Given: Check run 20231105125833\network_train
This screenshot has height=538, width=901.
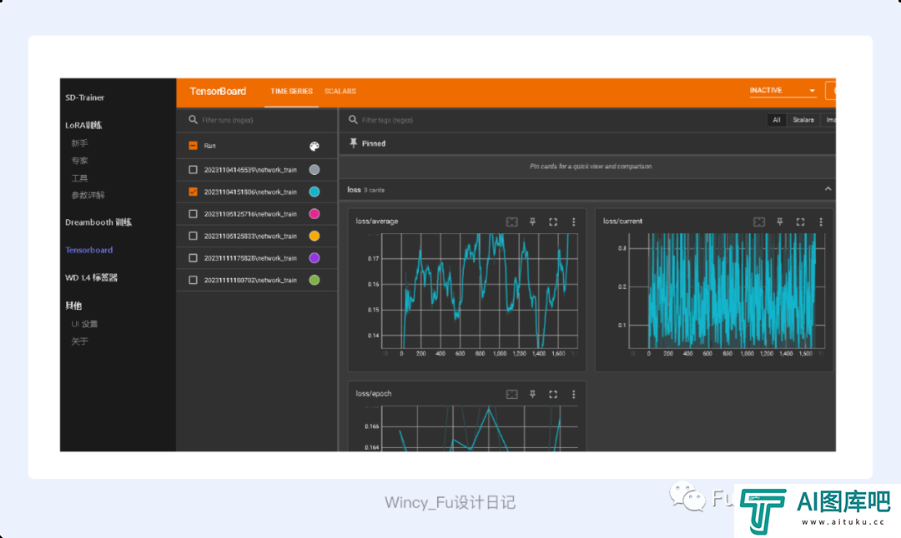Looking at the screenshot, I should click(193, 236).
